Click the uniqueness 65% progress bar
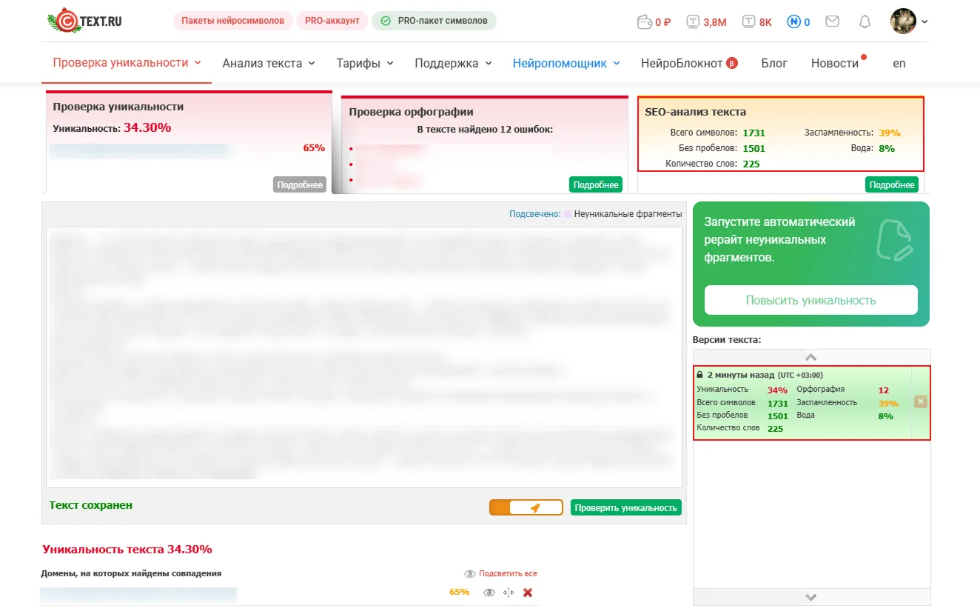The height and width of the screenshot is (614, 980). coord(141,150)
